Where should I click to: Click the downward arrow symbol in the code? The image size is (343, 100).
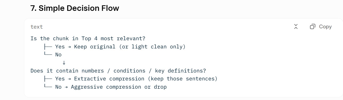pos(64,63)
